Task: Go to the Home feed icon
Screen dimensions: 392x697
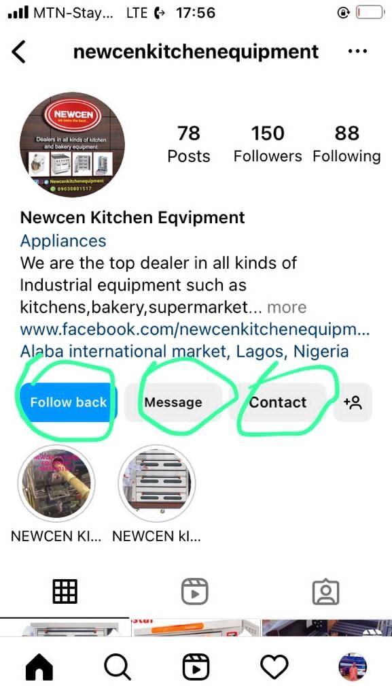Action: click(39, 667)
